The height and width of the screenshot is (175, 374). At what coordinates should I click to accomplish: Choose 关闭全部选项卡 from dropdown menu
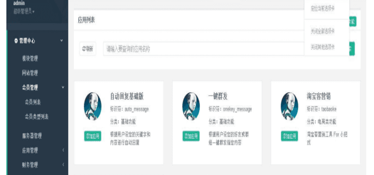[323, 31]
